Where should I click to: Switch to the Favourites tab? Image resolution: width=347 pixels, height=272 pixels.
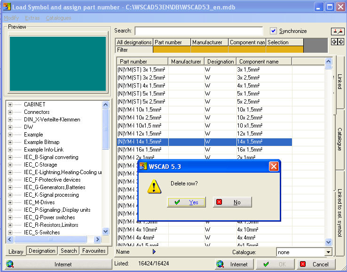(x=94, y=251)
